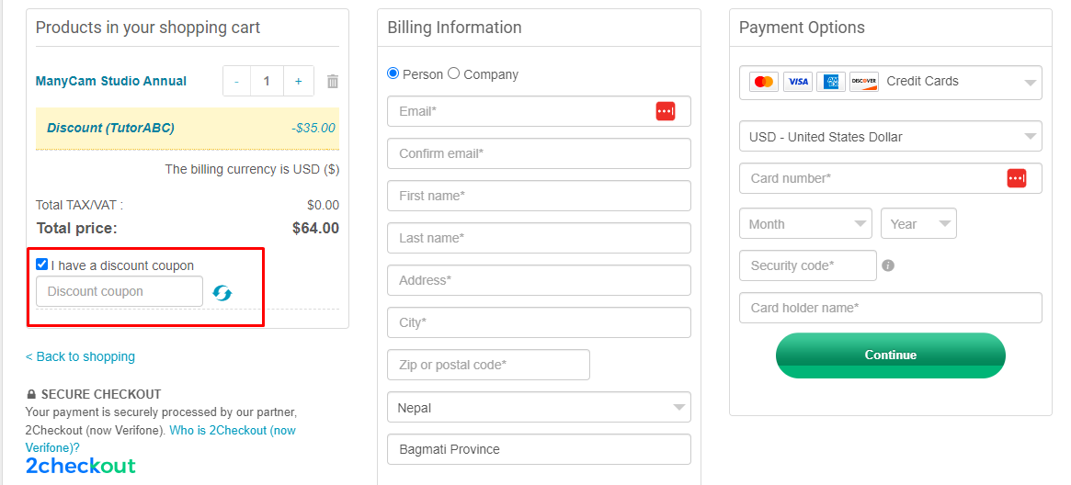Click the Mastercard logo icon
Viewport: 1071px width, 485px height.
click(x=764, y=82)
